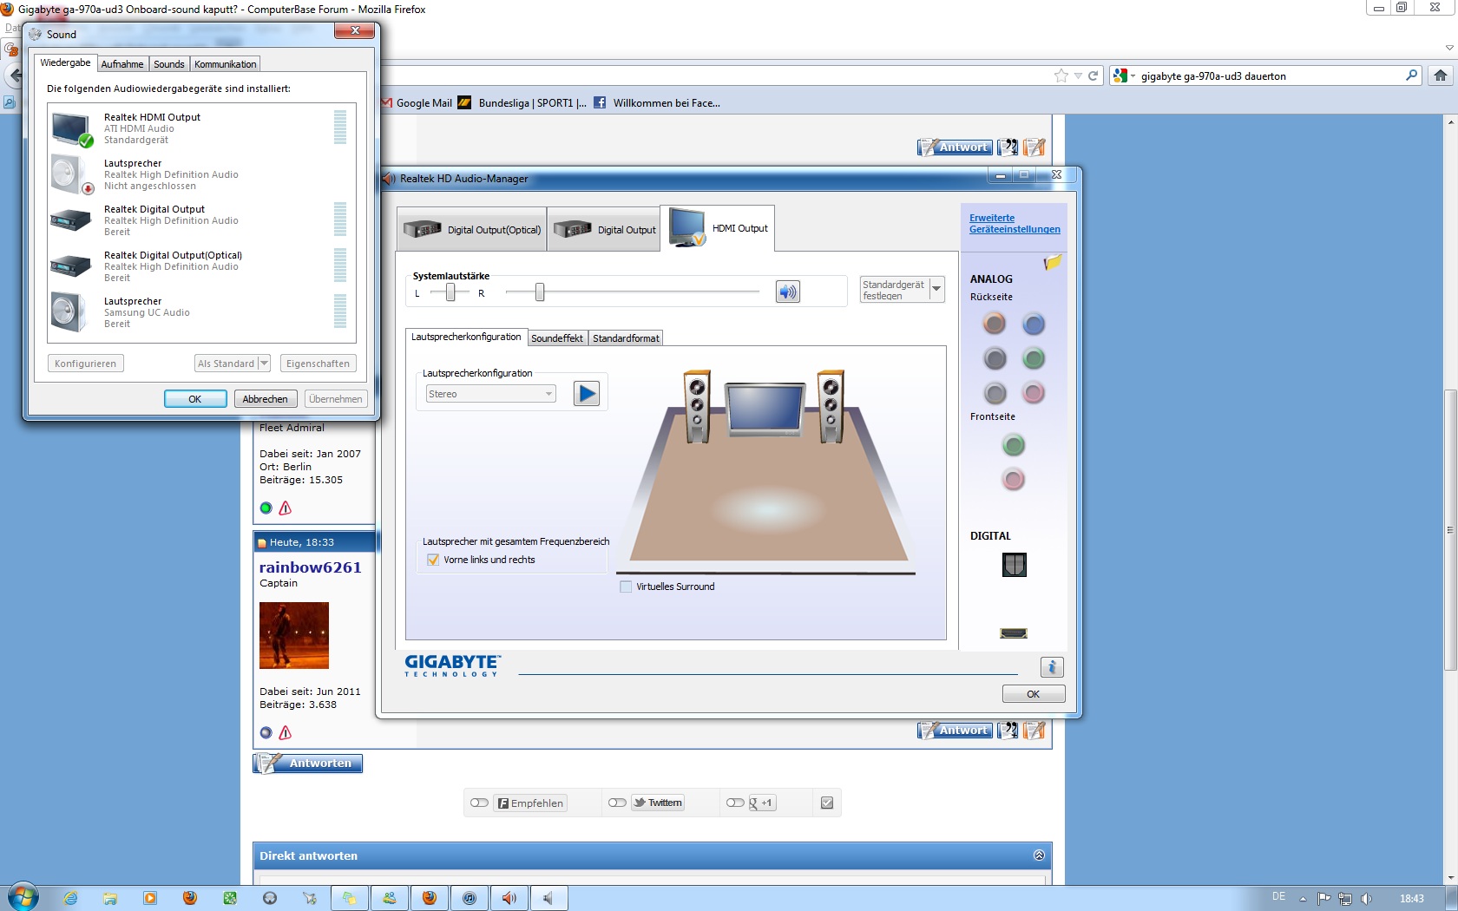This screenshot has height=911, width=1458.
Task: Click the Firefox search input field
Action: click(x=1269, y=75)
